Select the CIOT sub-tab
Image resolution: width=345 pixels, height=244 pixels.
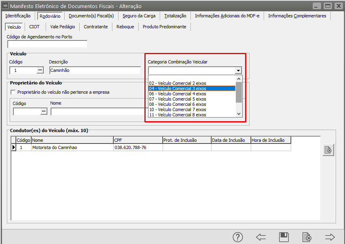(x=34, y=27)
